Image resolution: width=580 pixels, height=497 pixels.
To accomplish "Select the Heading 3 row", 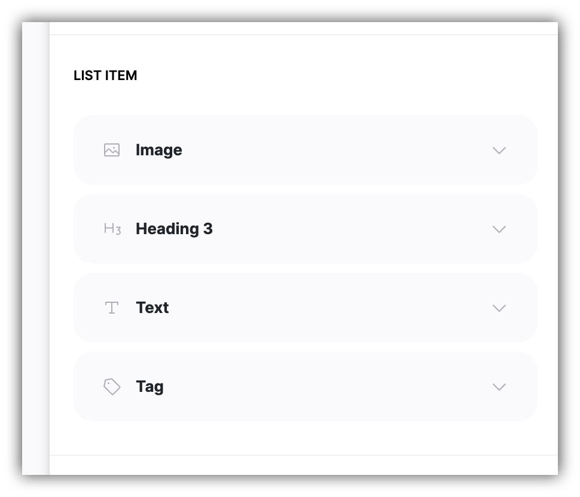I will 174,229.
